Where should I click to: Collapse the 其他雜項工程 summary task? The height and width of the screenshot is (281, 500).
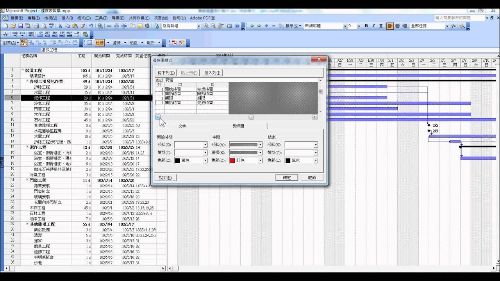pyautogui.click(x=27, y=224)
